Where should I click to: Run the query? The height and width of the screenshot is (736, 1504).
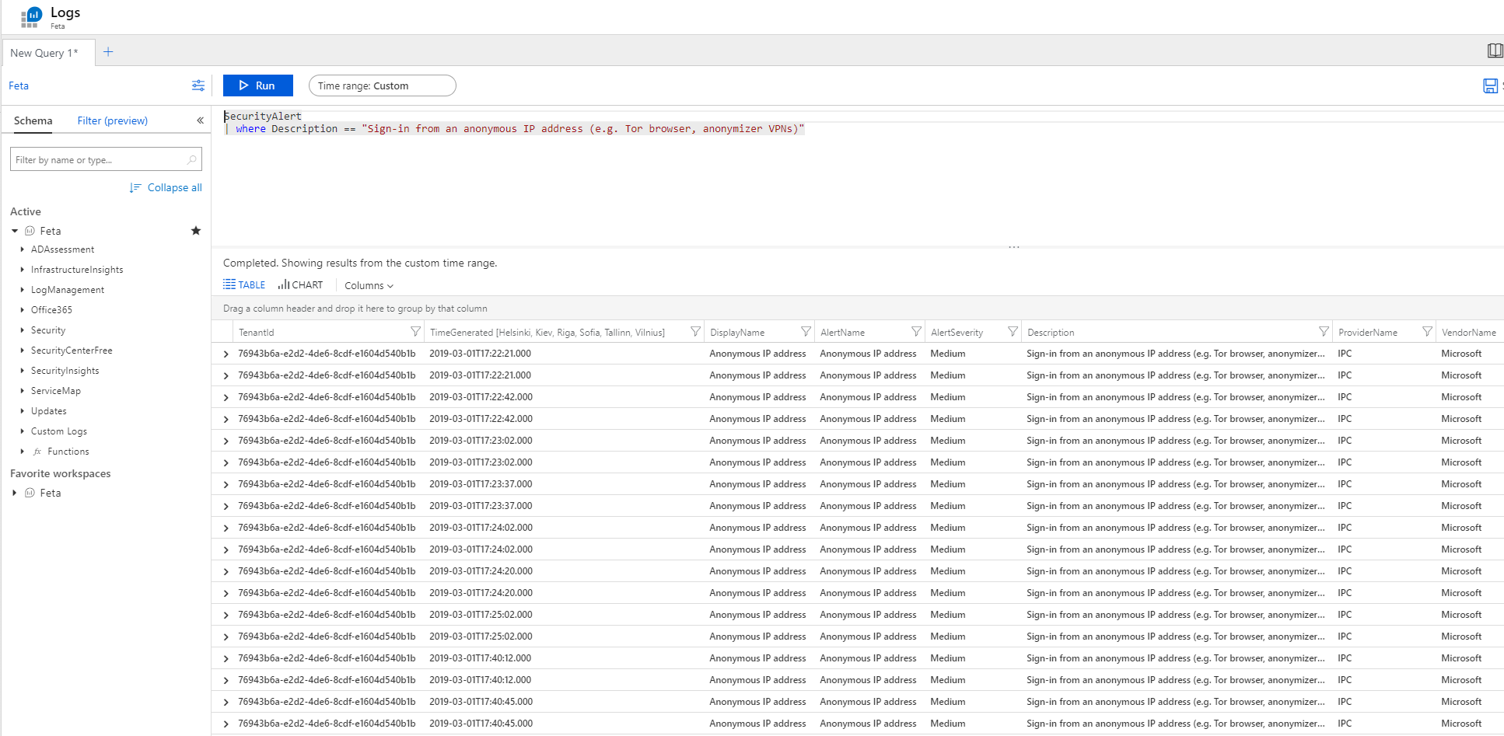coord(258,85)
